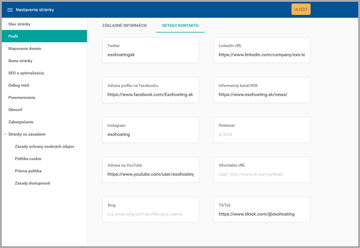Focus the VKontakte URL field
The width and height of the screenshot is (360, 248).
tap(261, 174)
